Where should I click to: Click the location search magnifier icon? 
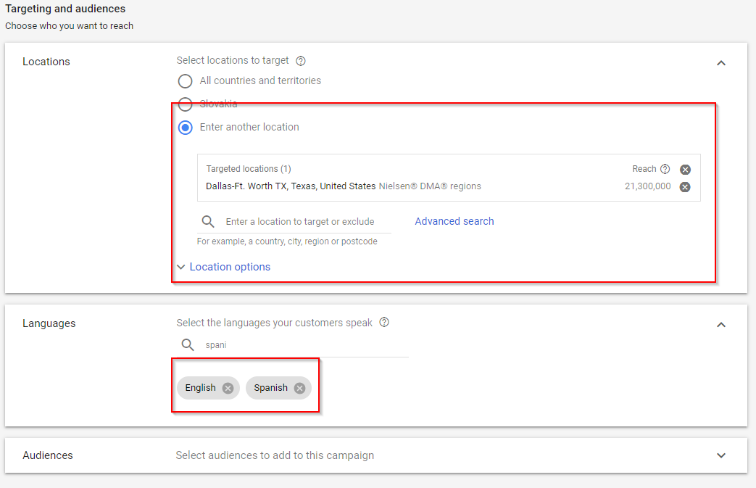pyautogui.click(x=208, y=222)
